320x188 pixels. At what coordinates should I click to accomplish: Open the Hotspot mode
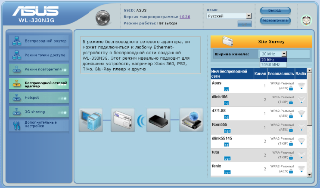[x=39, y=98]
